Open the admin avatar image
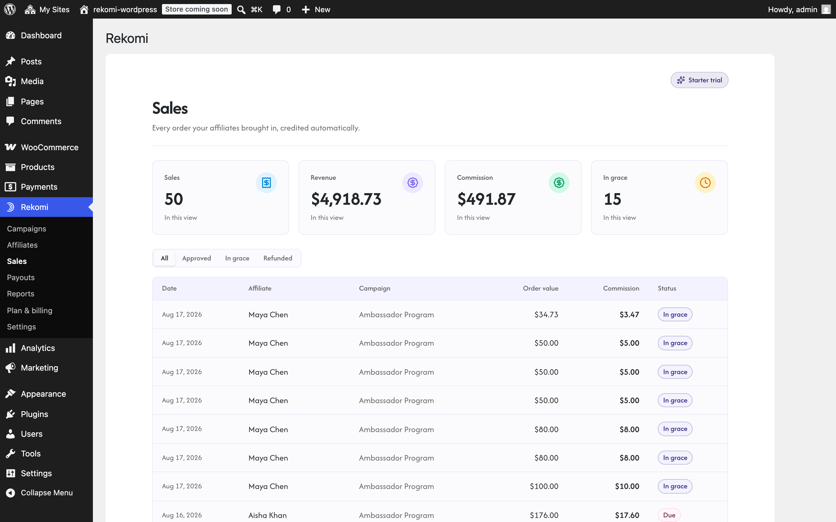The width and height of the screenshot is (836, 522). click(826, 9)
